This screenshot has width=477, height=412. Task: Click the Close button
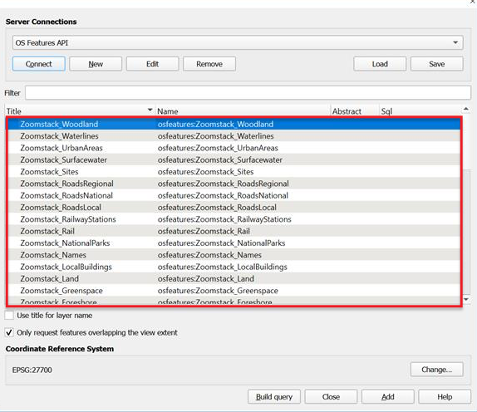(331, 397)
